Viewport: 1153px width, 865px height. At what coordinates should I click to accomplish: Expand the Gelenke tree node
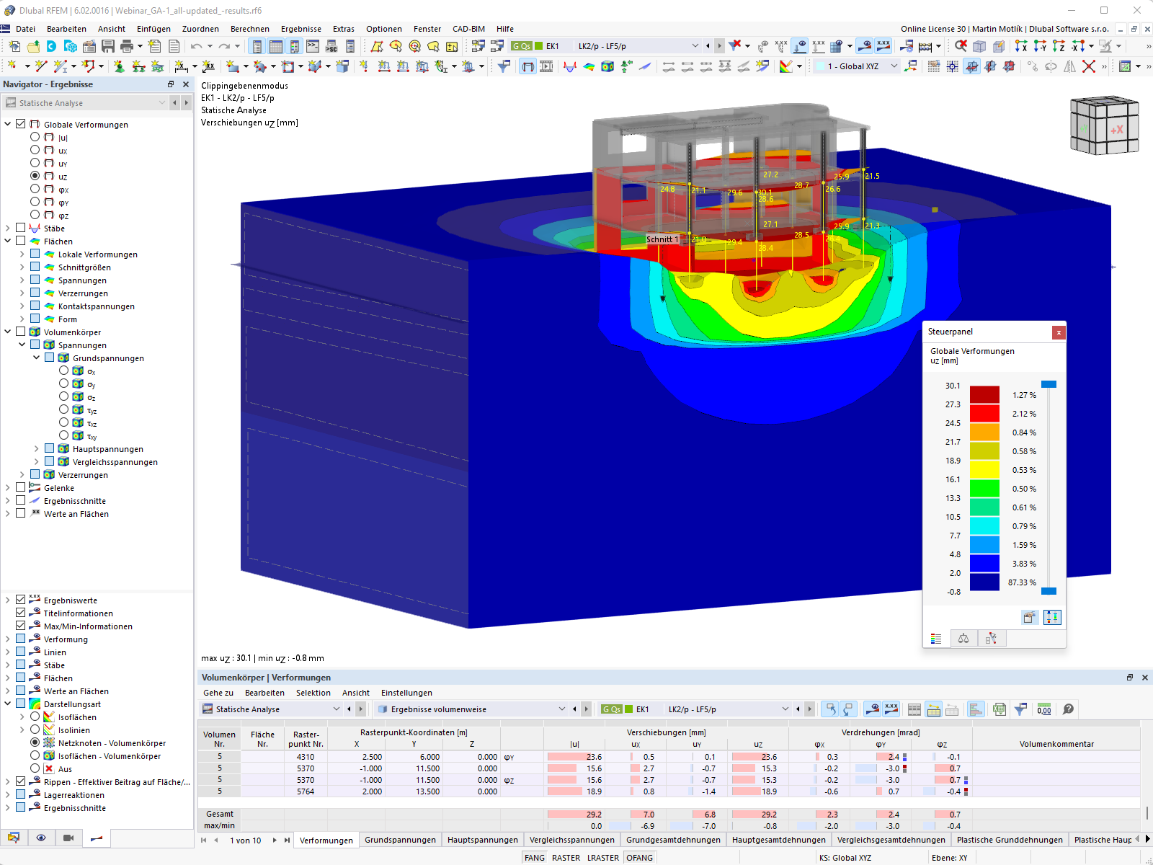tap(7, 488)
